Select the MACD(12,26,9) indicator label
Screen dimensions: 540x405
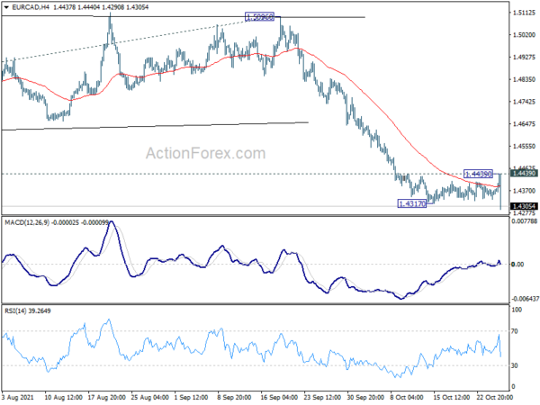[27, 223]
